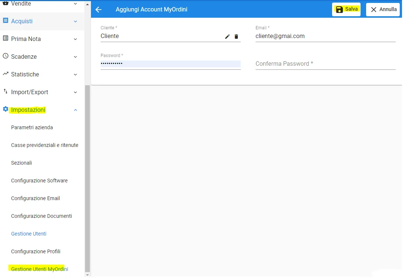
Task: Click the Acquisti list icon in sidebar
Action: (x=5, y=21)
